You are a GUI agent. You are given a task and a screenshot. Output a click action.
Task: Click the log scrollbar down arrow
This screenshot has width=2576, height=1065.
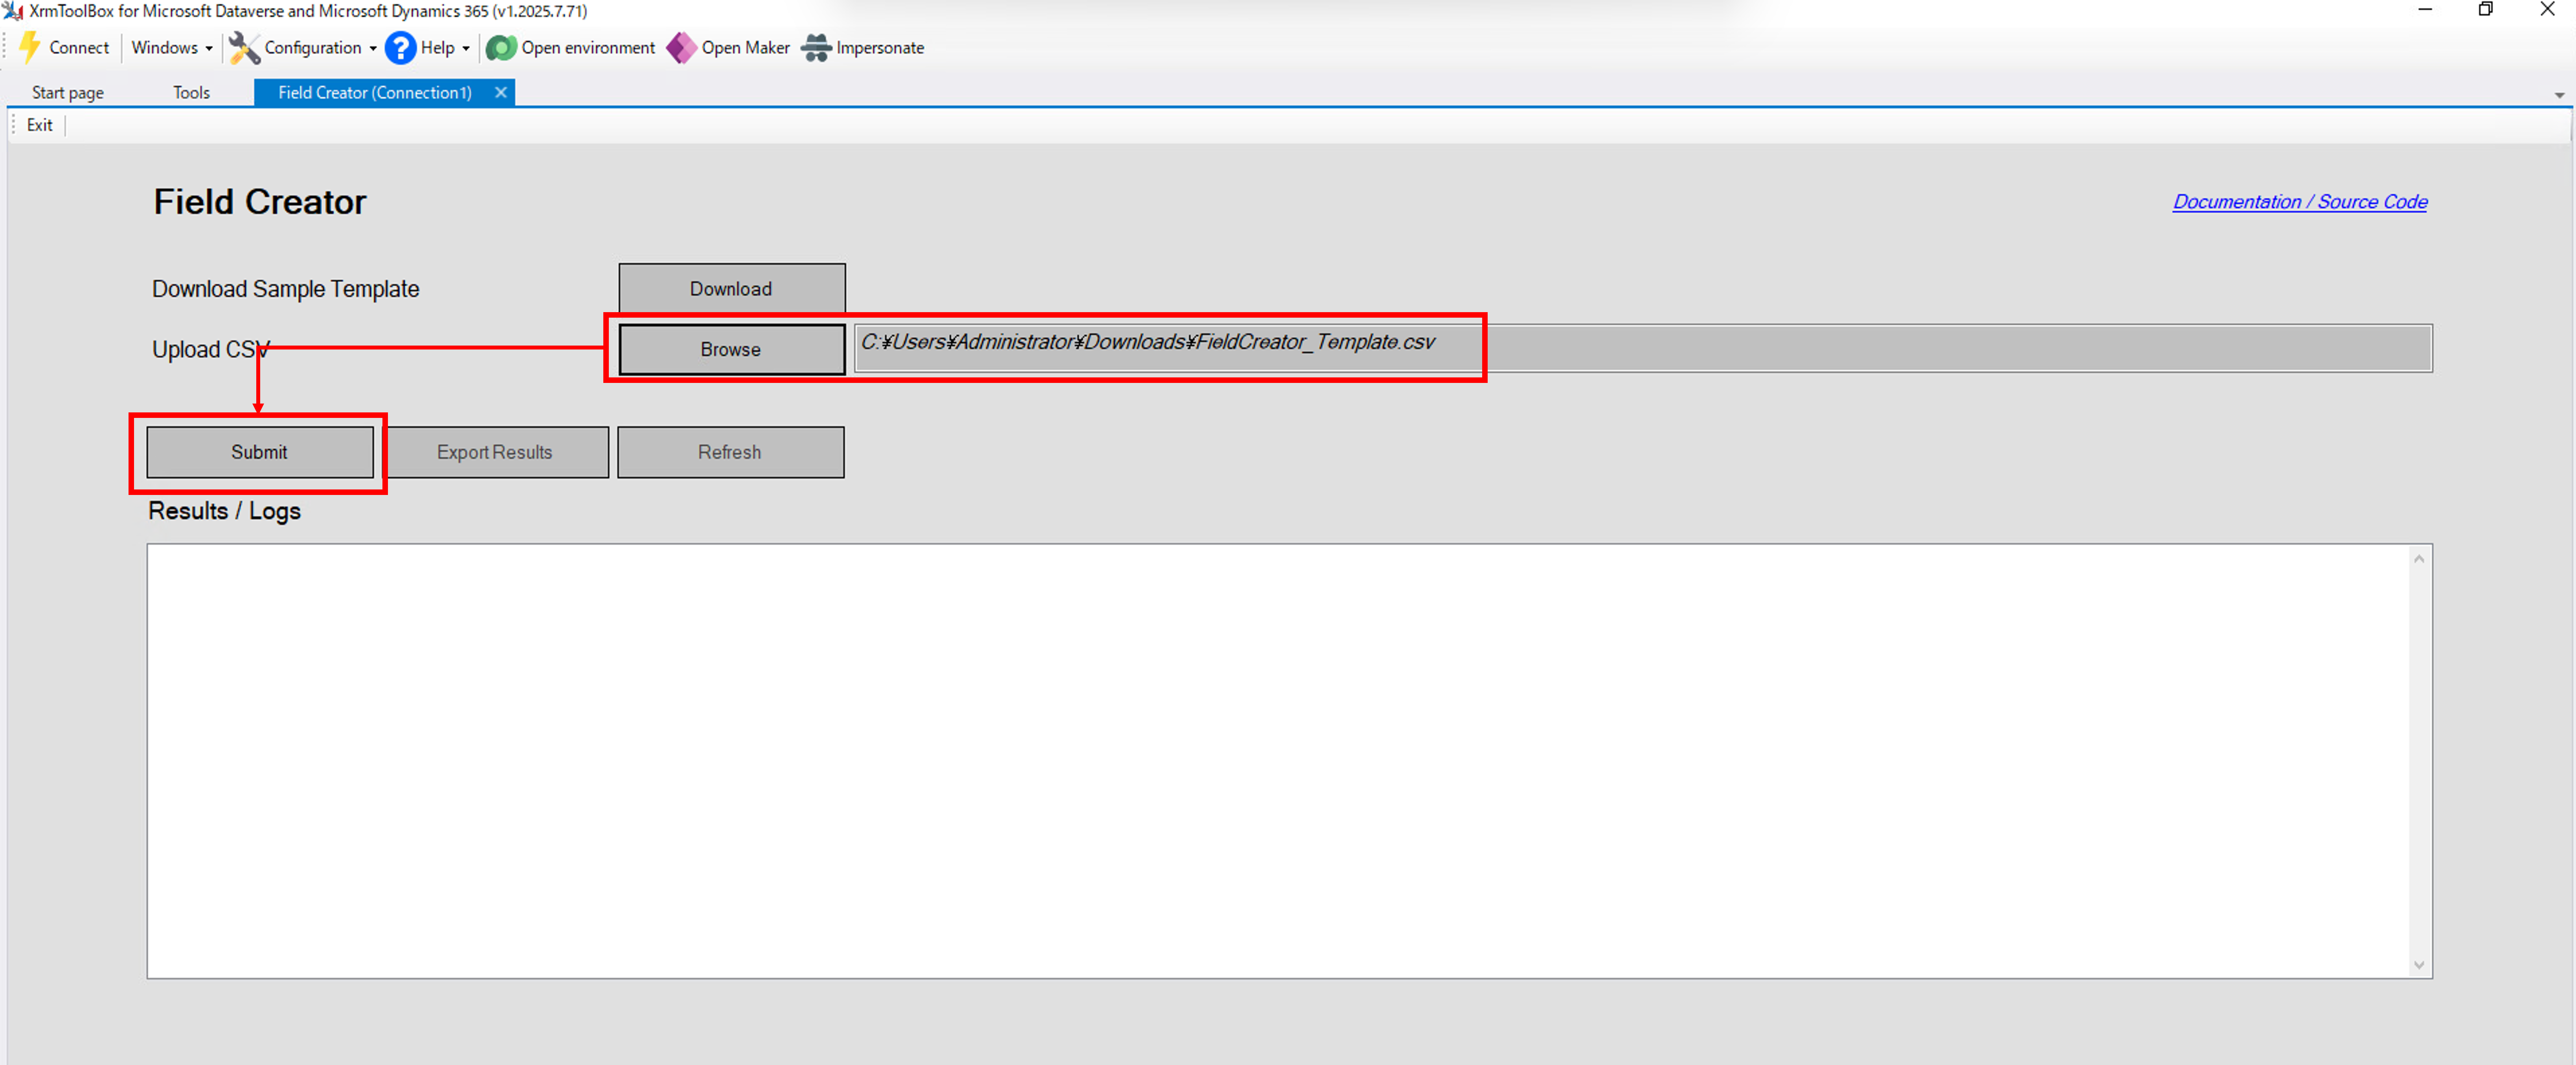point(2419,965)
